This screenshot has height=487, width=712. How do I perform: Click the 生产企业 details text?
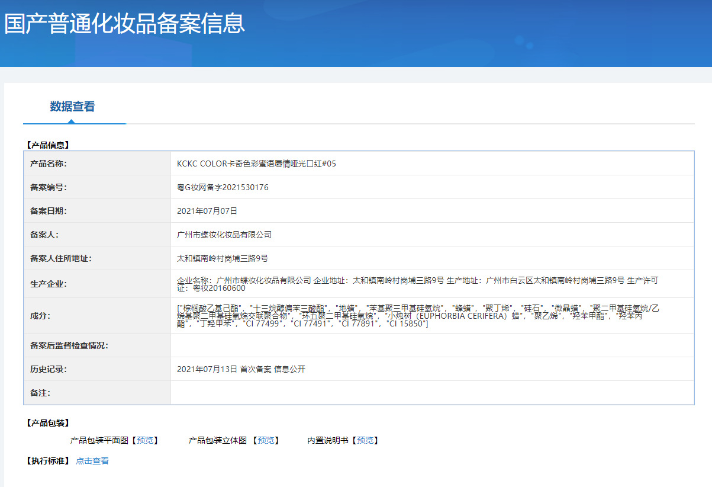click(x=417, y=284)
